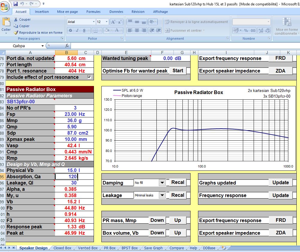
Task: Select the Absorption Qa cell 120
Action: click(66, 176)
